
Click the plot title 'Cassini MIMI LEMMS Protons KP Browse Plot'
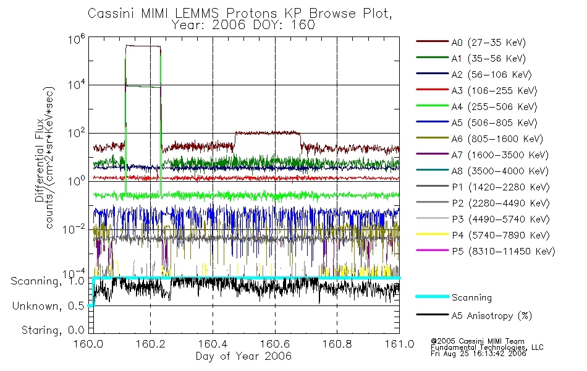pyautogui.click(x=240, y=14)
